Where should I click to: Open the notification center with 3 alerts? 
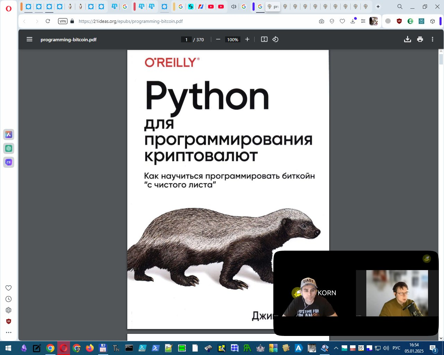pyautogui.click(x=433, y=348)
